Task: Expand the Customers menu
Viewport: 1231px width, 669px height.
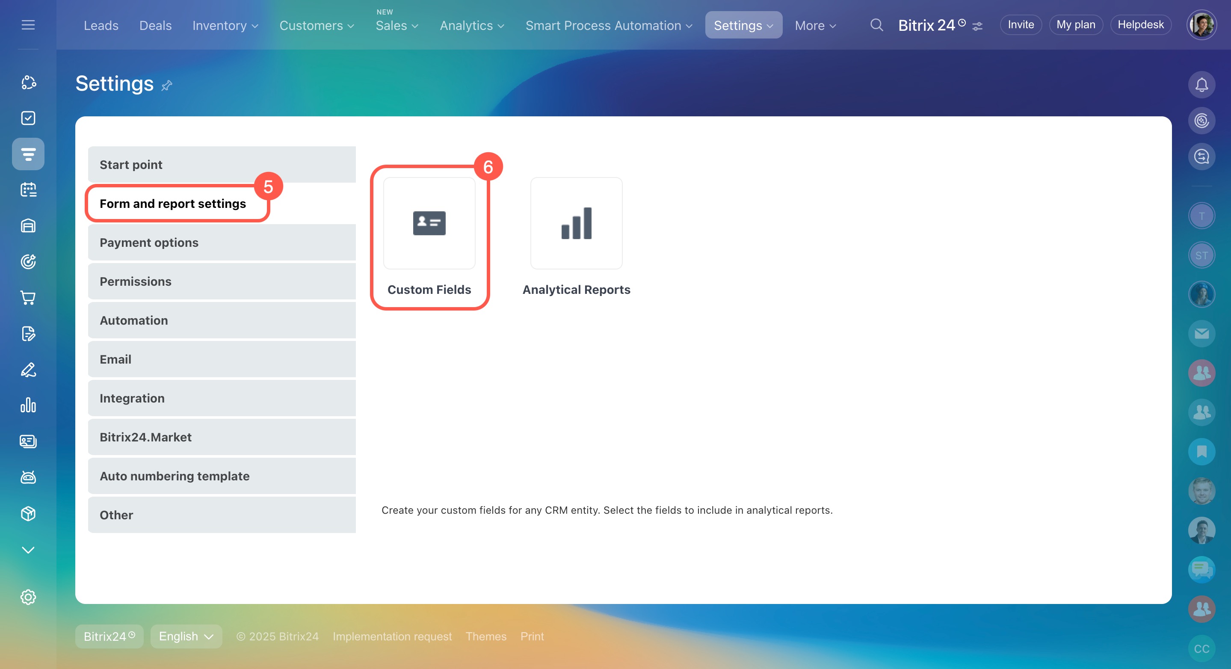Action: 317,25
